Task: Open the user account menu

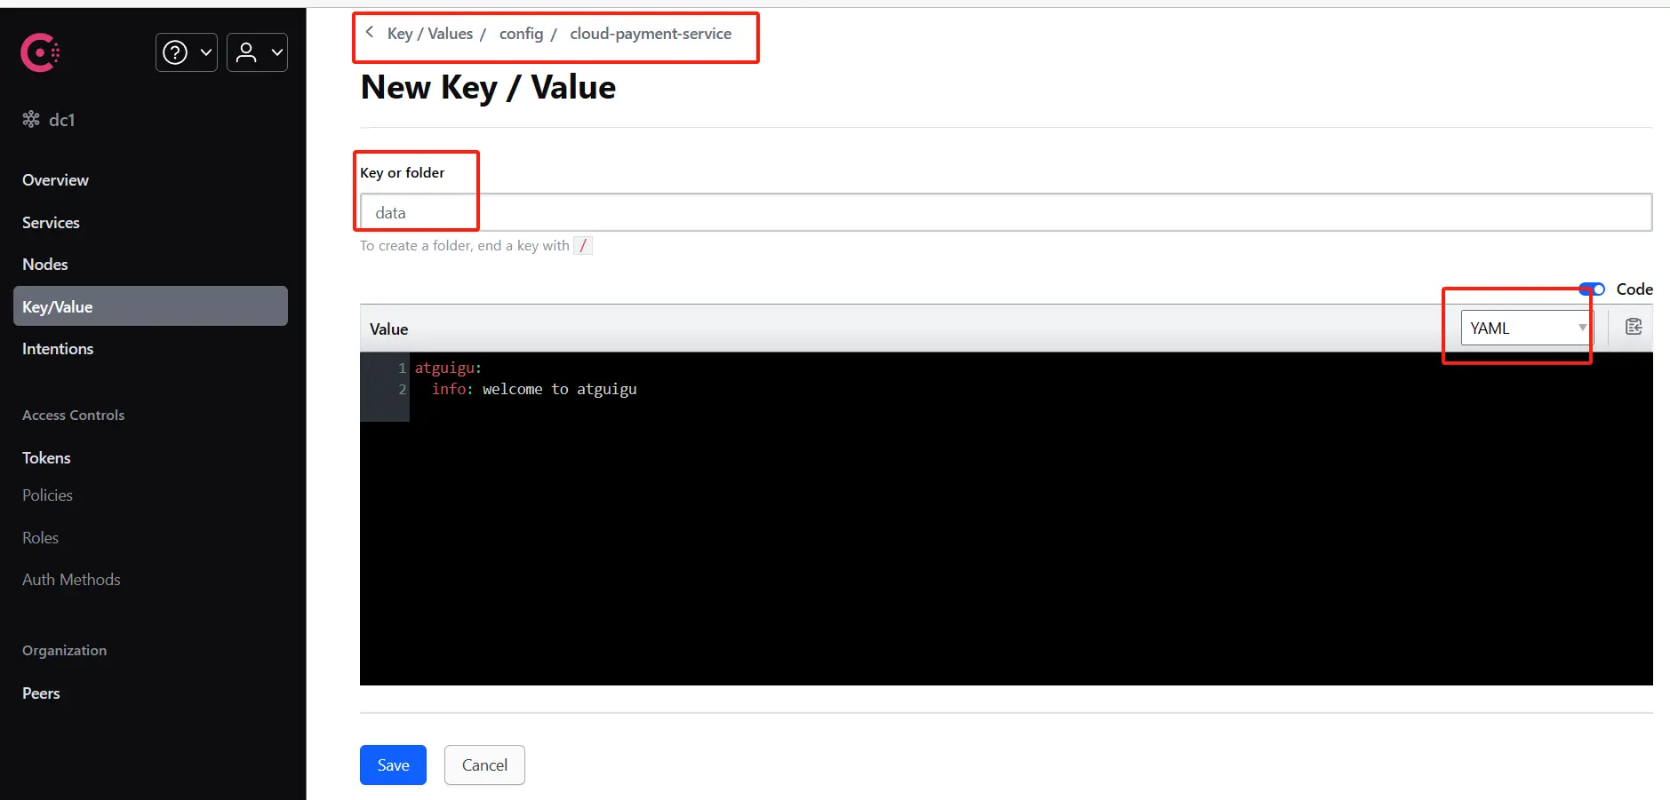Action: 247,53
